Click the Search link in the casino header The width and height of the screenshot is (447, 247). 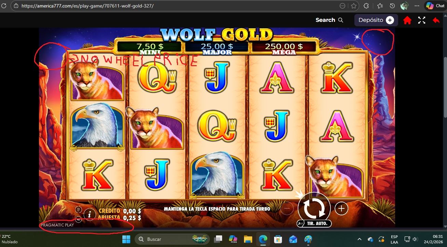pos(329,20)
